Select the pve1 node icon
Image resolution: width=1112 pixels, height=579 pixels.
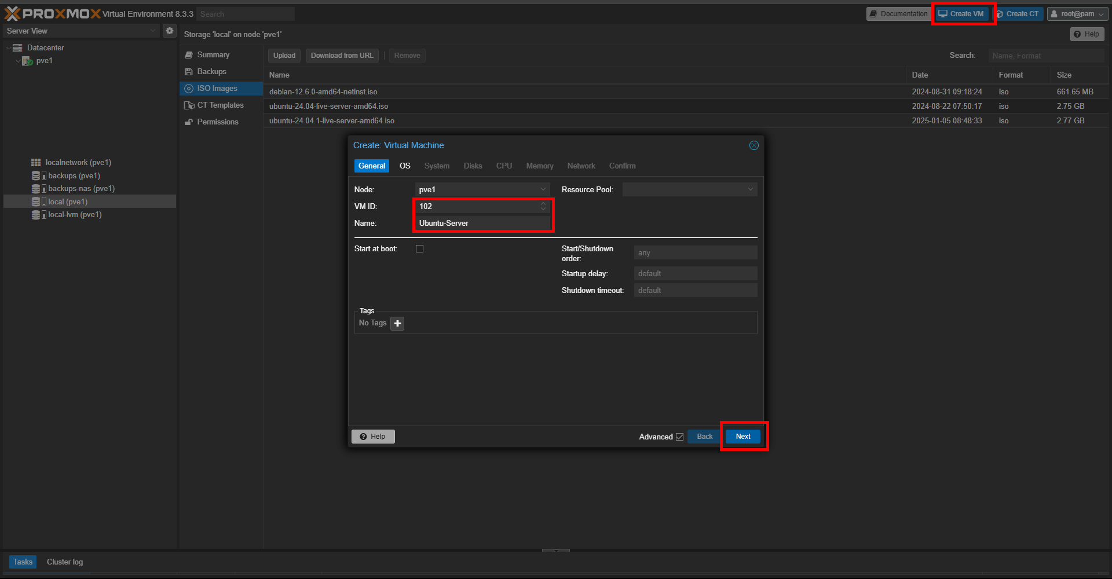coord(27,61)
